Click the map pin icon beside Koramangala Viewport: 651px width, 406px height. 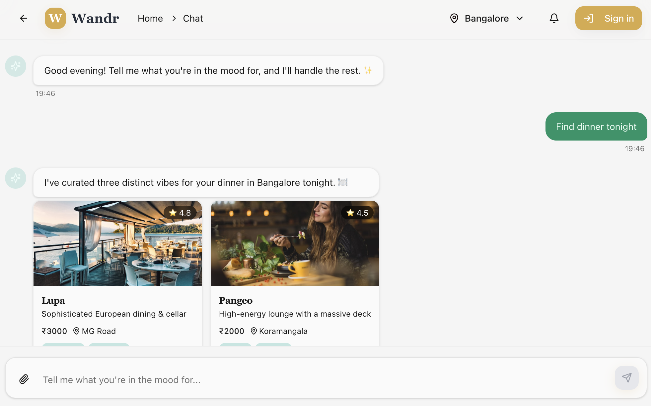point(253,331)
